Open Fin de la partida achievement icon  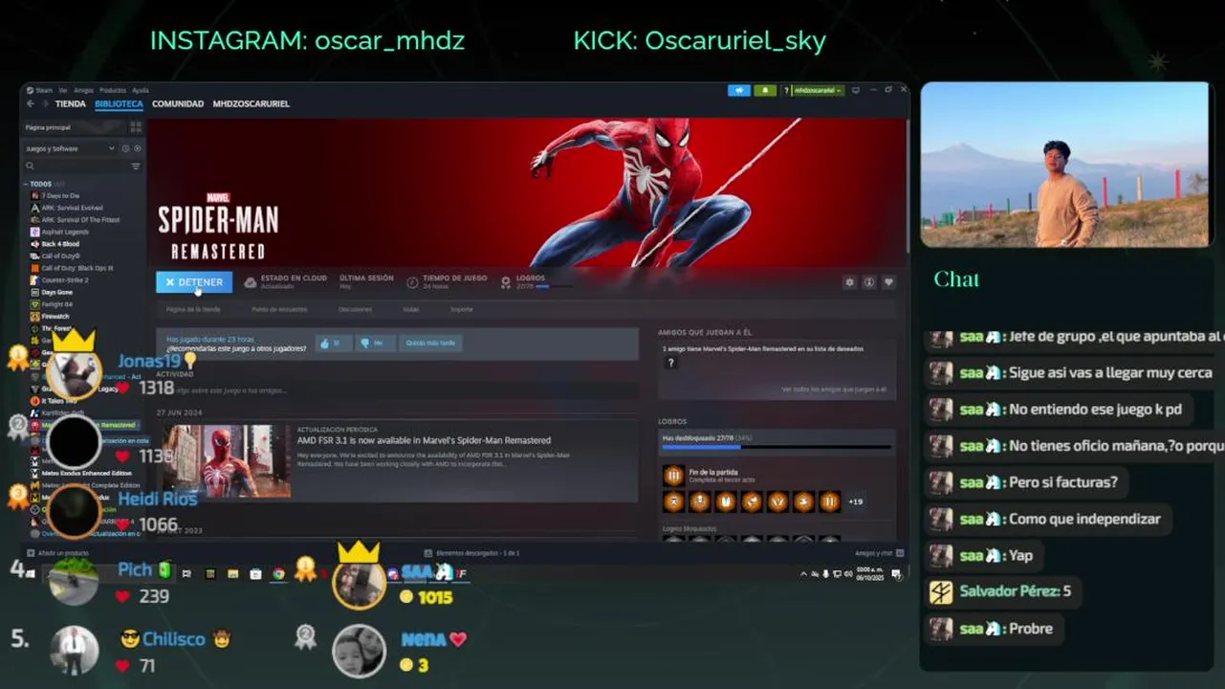pos(674,476)
